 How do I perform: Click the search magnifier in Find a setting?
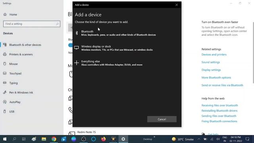57,24
